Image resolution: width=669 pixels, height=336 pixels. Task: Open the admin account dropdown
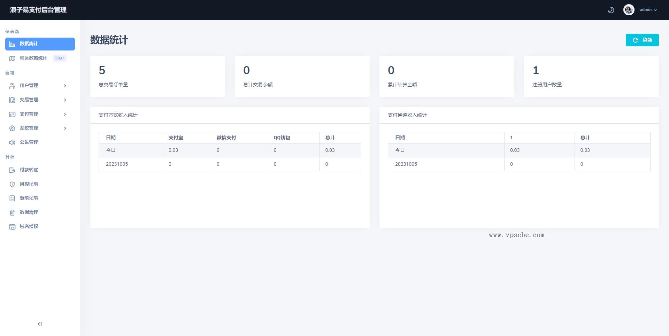coord(648,10)
